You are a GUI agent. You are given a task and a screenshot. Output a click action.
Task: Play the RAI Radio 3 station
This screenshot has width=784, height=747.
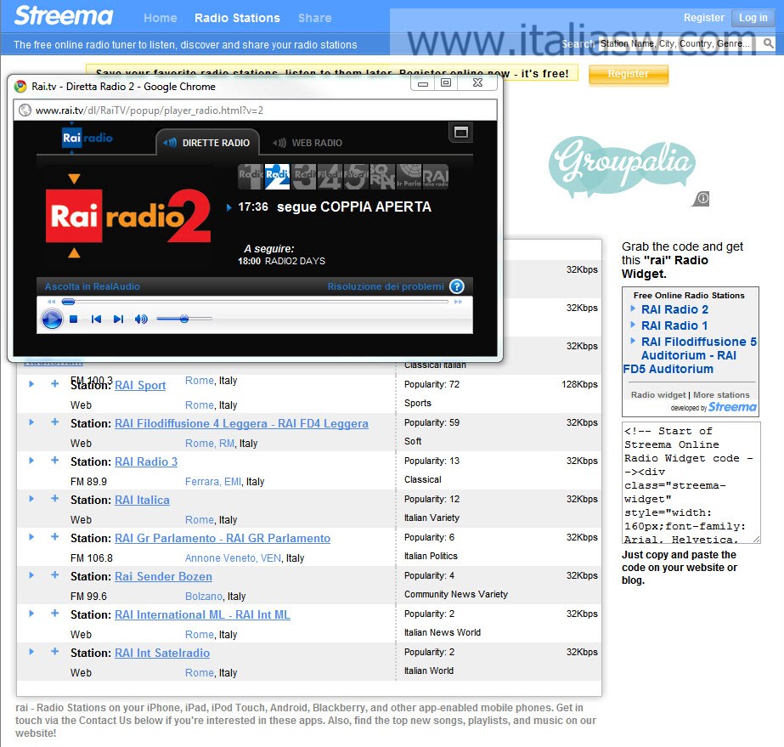[31, 461]
